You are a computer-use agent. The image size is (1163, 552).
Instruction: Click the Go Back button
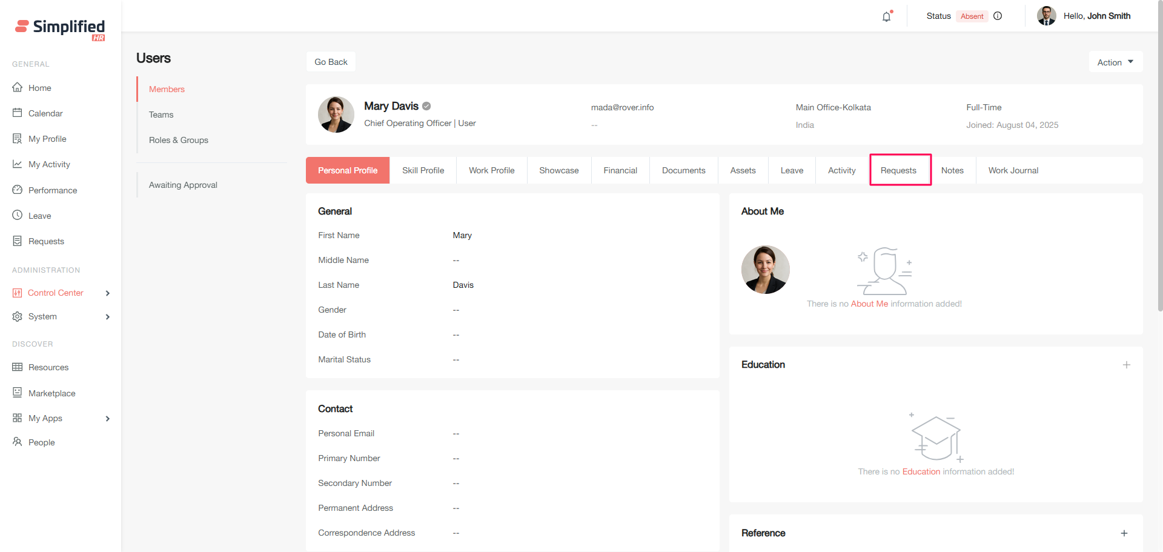pos(331,62)
